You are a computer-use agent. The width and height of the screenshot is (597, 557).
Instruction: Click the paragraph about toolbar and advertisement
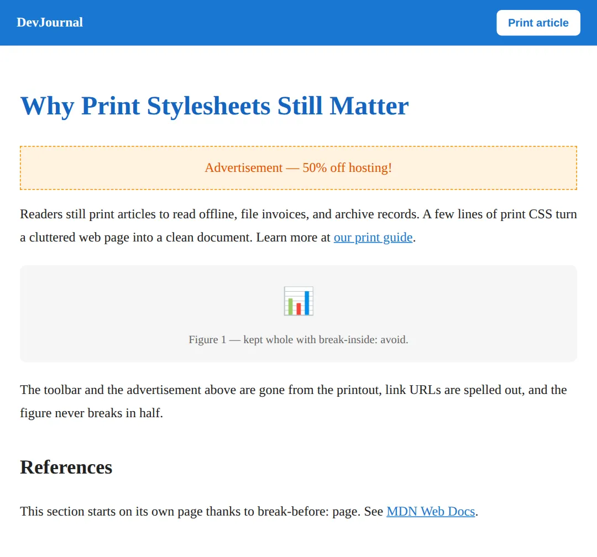[x=294, y=401]
